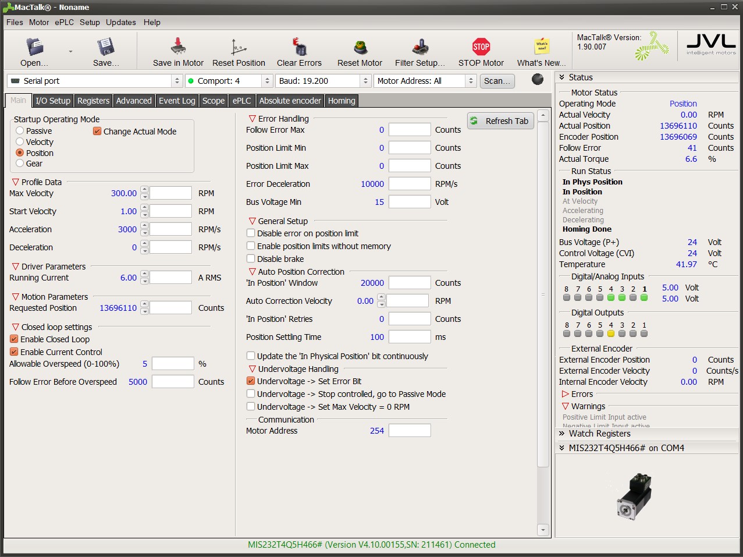Open the Files menu

[15, 22]
